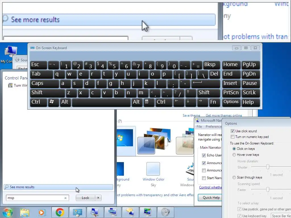291x218 pixels.
Task: Open the Control Panel taskbar icon
Action: (x=77, y=212)
